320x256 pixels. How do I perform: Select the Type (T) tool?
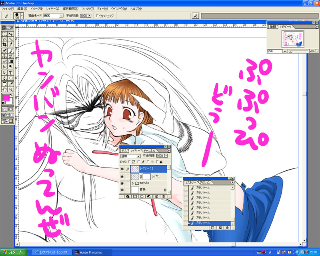(11, 73)
